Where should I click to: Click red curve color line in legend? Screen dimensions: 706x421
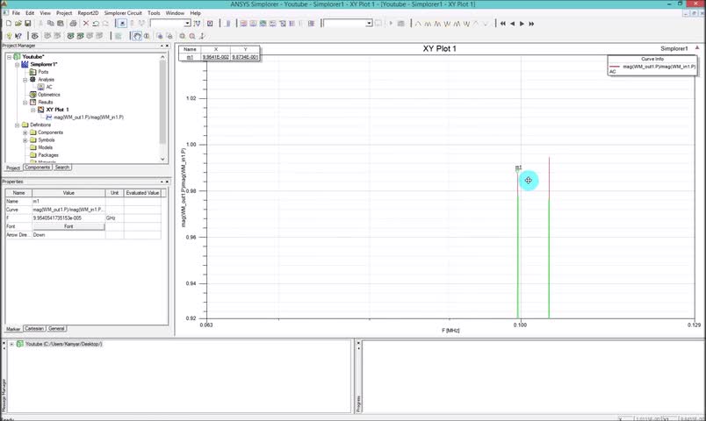pos(615,67)
